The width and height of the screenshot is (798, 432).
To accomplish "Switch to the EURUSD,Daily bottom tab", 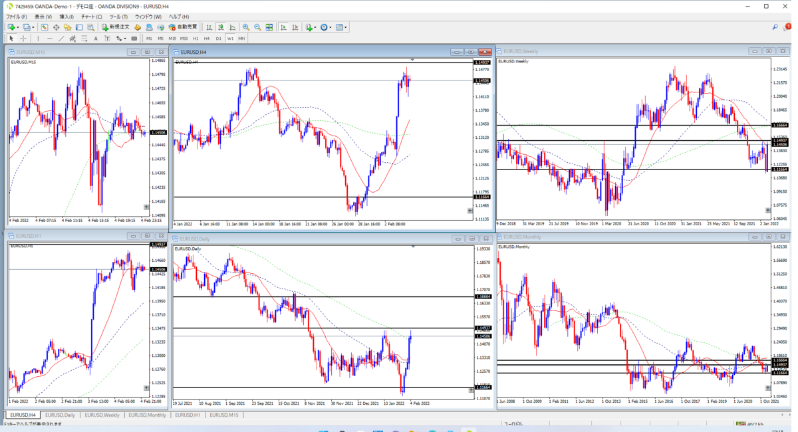I will pos(60,415).
